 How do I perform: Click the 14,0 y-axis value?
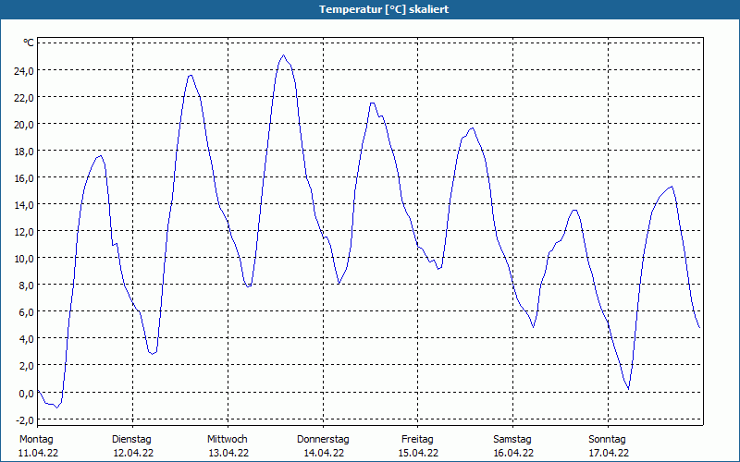pos(24,205)
